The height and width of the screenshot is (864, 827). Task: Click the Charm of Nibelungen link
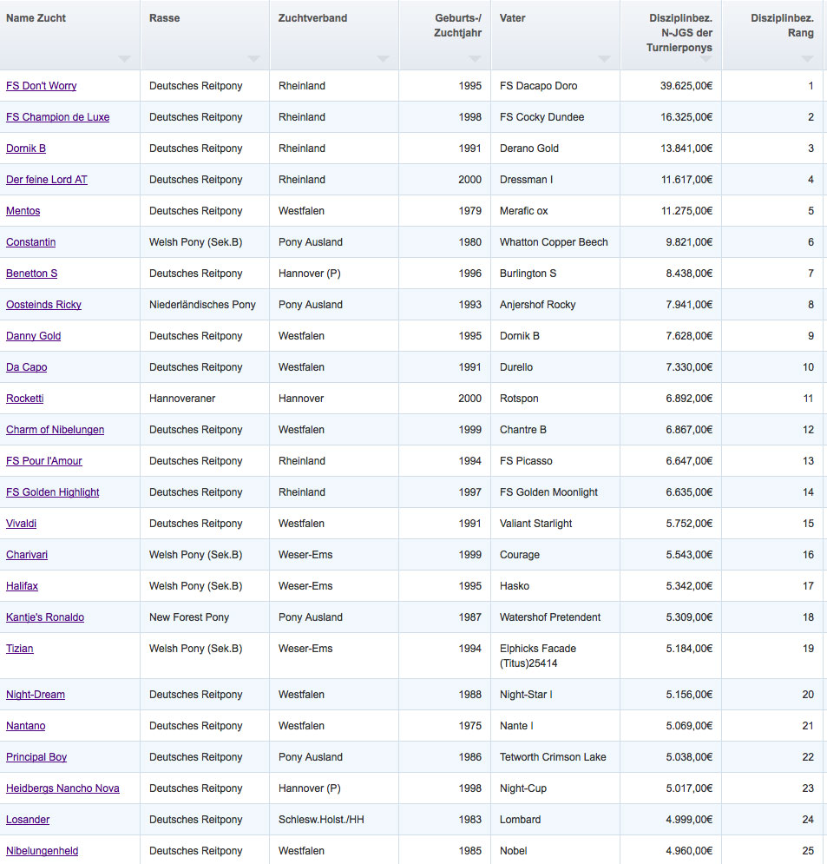coord(55,430)
